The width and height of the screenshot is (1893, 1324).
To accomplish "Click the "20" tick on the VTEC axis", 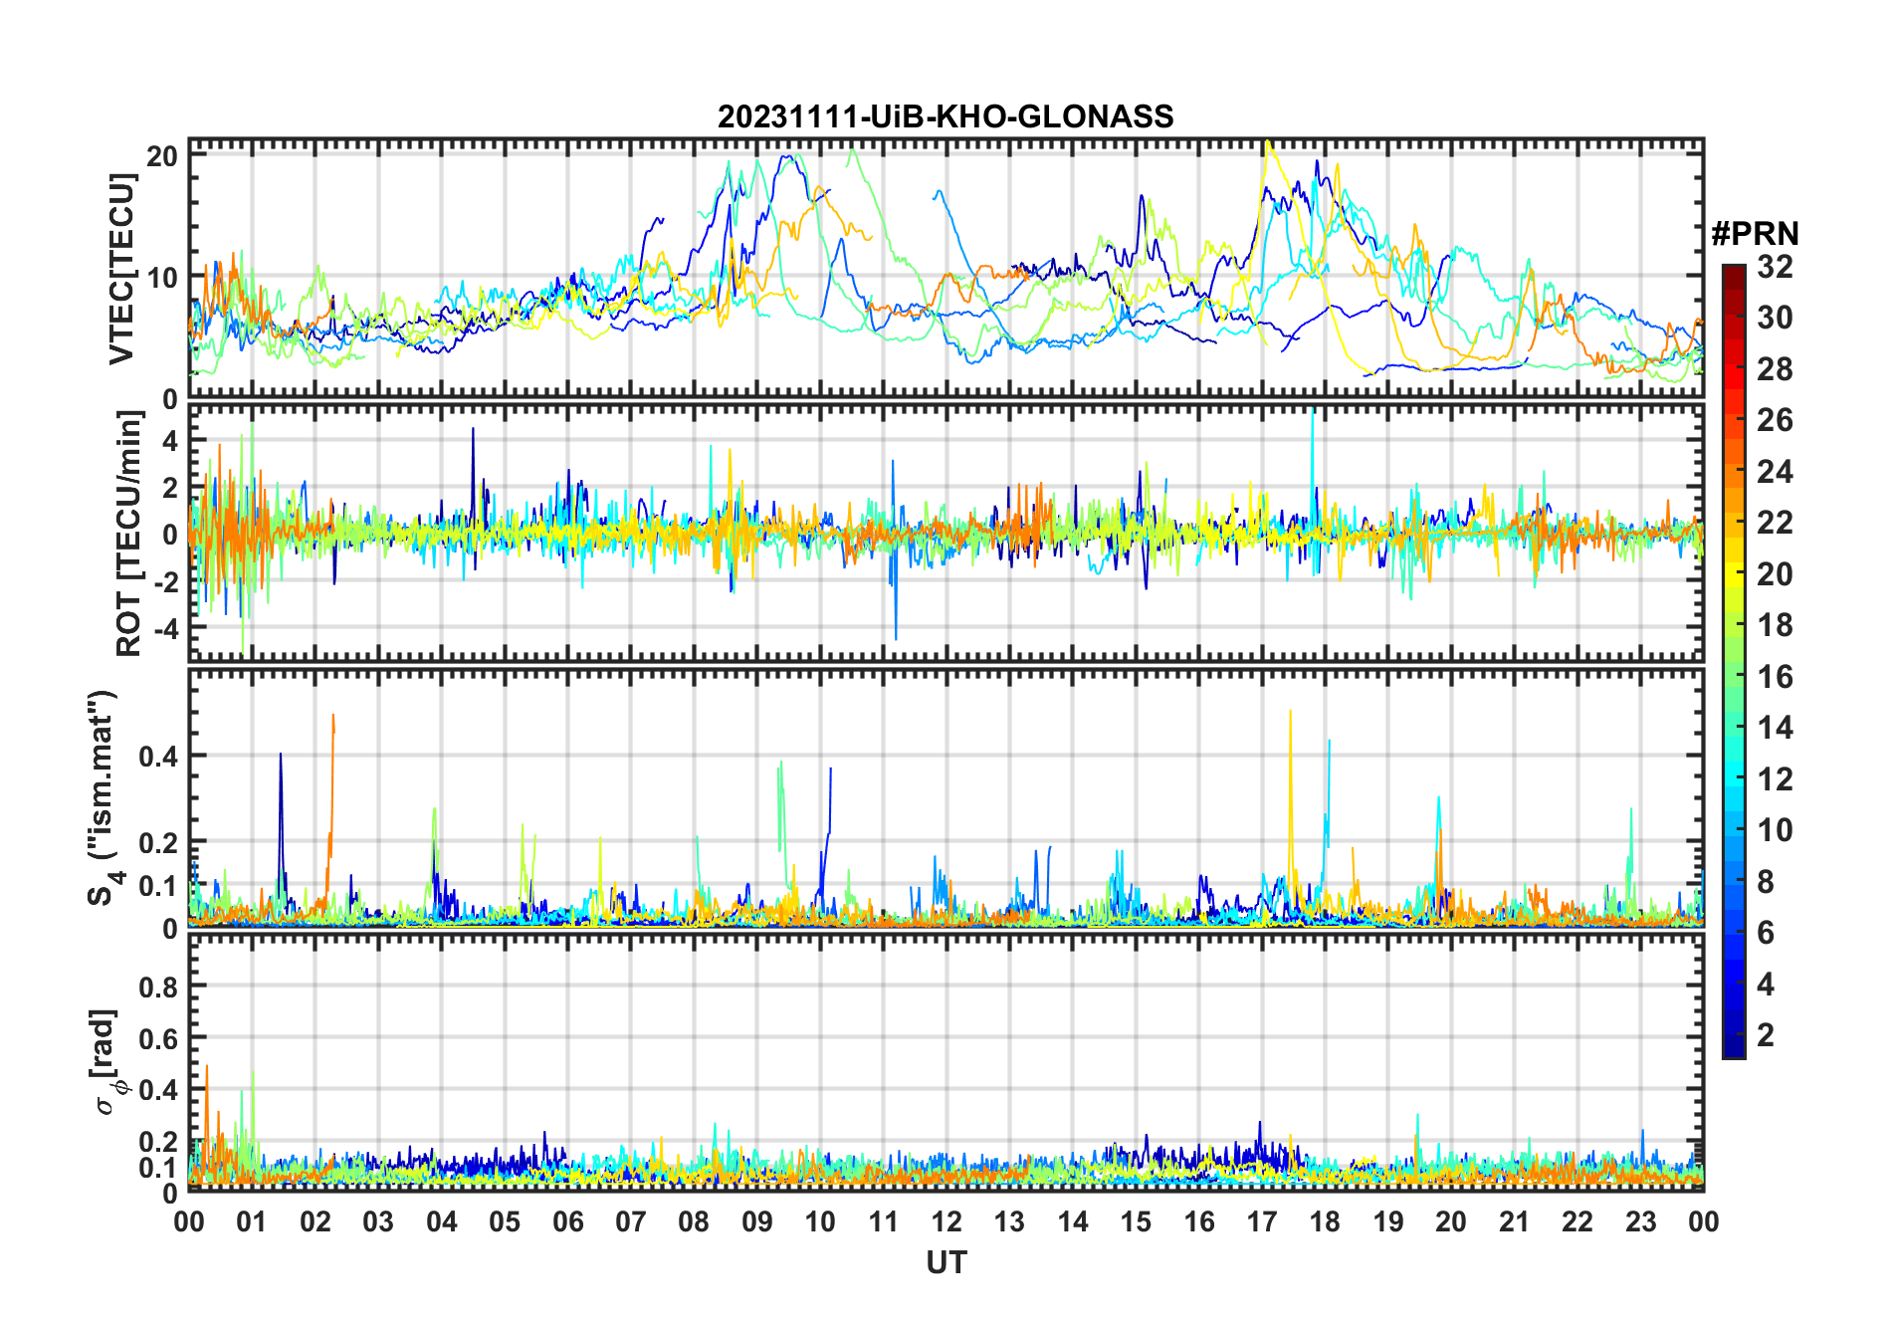I will (x=162, y=156).
